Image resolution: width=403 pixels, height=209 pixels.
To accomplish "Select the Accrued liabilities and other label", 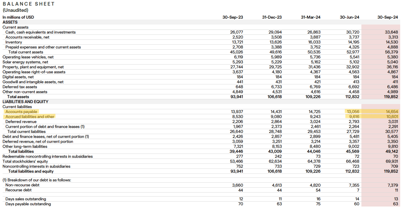I will coord(30,117).
